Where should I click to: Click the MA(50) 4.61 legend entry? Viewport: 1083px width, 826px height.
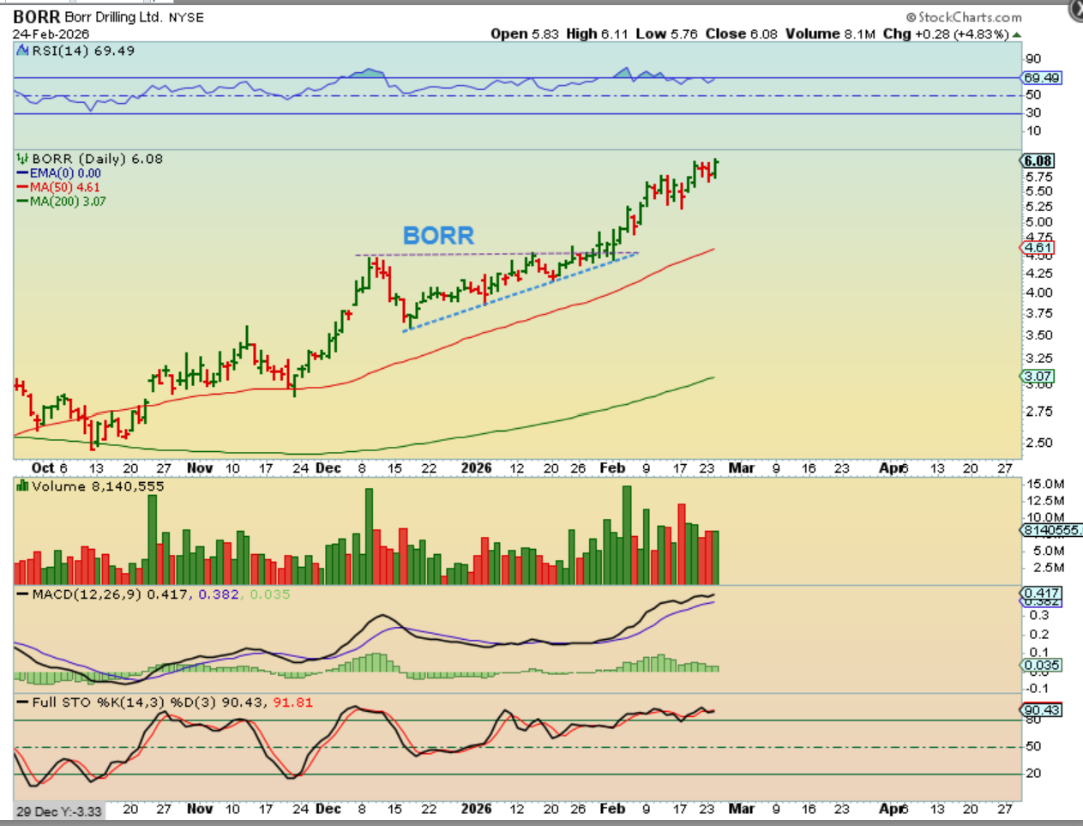(58, 187)
